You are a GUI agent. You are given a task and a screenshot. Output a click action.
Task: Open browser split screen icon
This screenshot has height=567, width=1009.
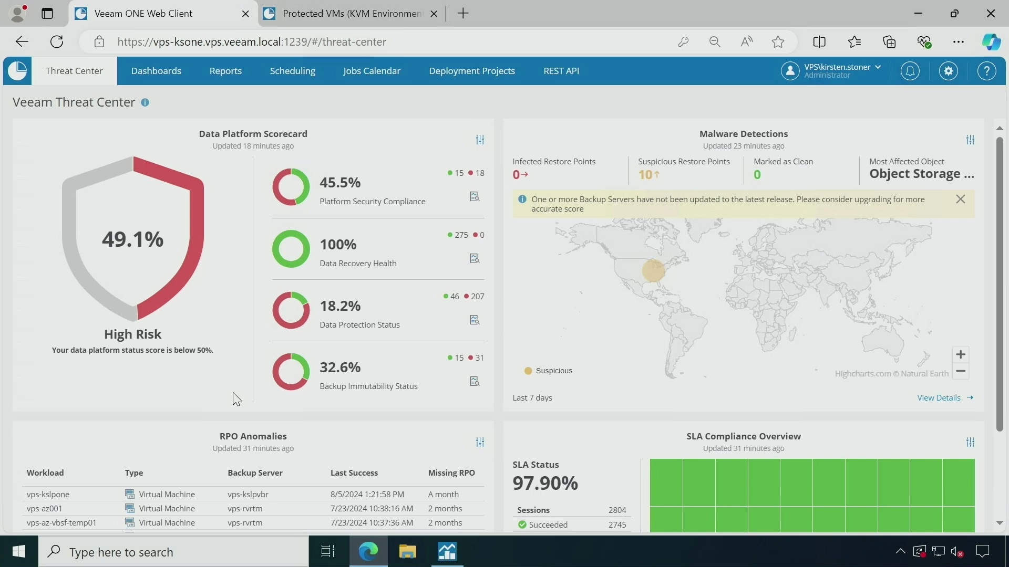tap(819, 42)
